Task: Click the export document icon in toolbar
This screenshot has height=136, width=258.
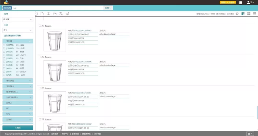Action: (x=42, y=13)
